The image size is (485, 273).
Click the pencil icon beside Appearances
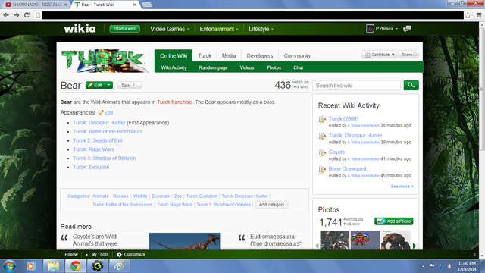point(101,113)
